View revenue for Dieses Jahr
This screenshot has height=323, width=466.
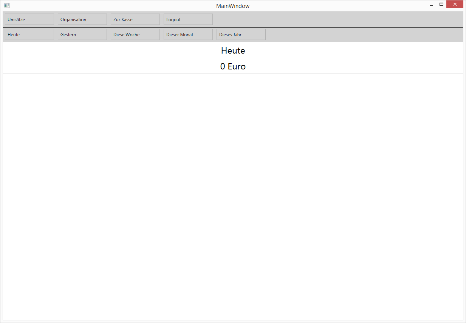coord(241,34)
